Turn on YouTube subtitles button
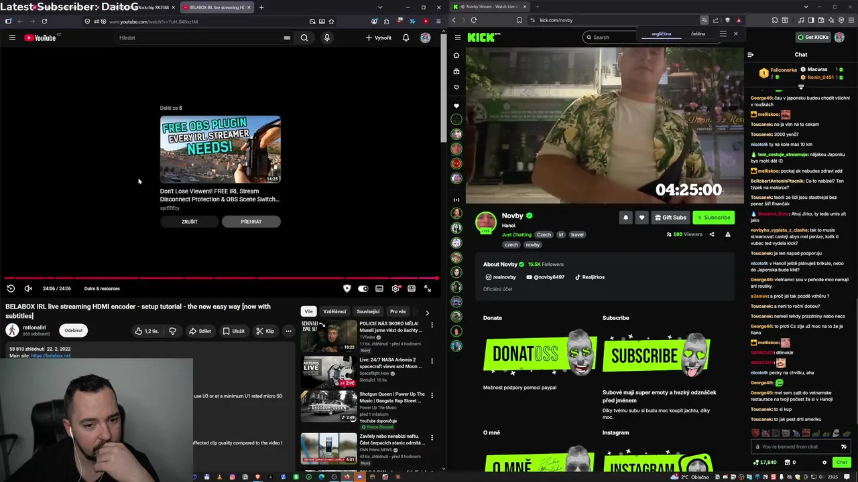The width and height of the screenshot is (858, 482). point(379,289)
